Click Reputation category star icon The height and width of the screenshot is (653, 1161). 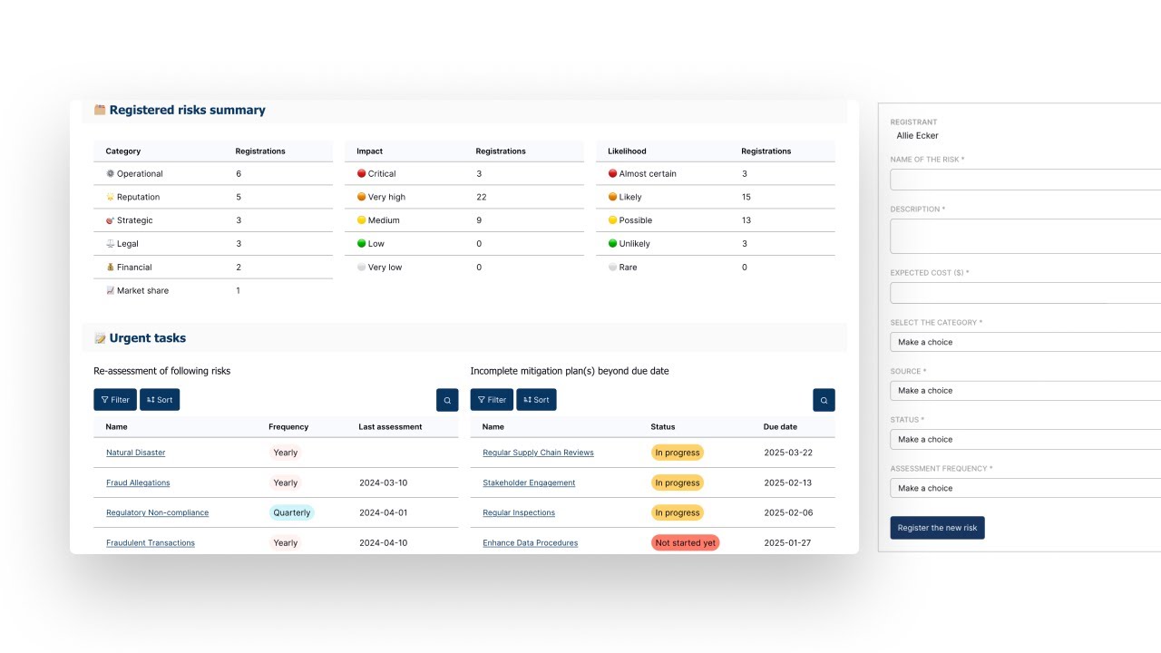(111, 197)
